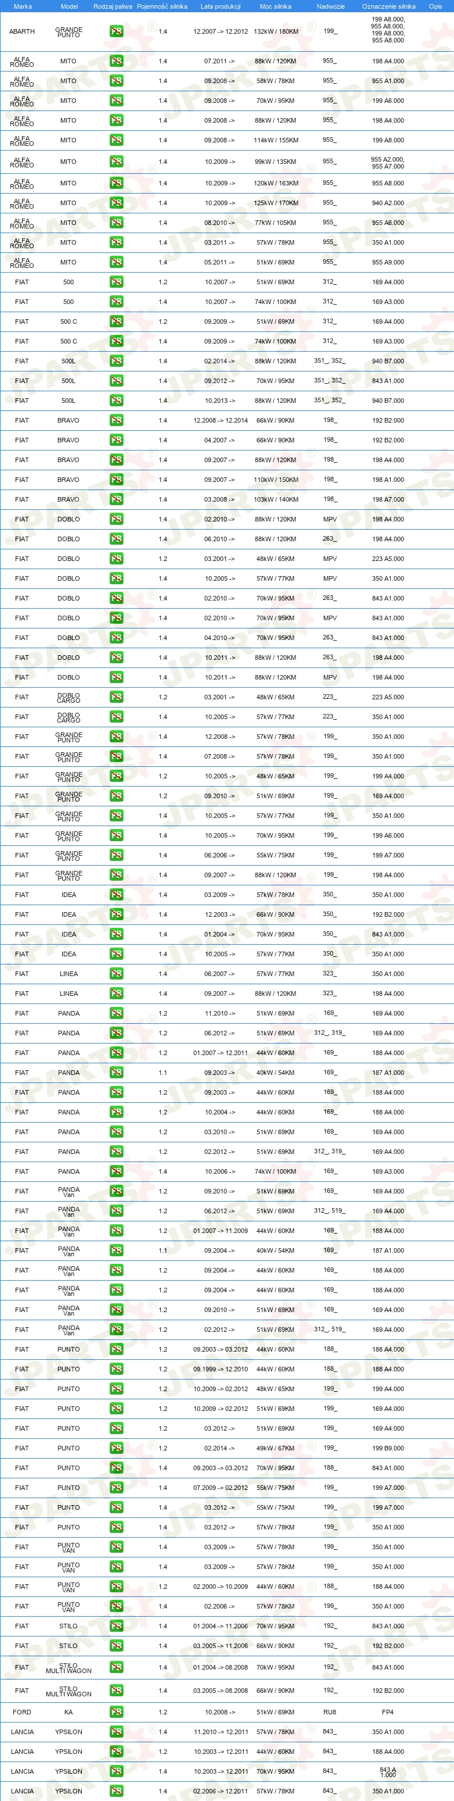Click the fuel icon for Mito 05.2011 row
Viewport: 454px width, 1801px height.
point(116,262)
